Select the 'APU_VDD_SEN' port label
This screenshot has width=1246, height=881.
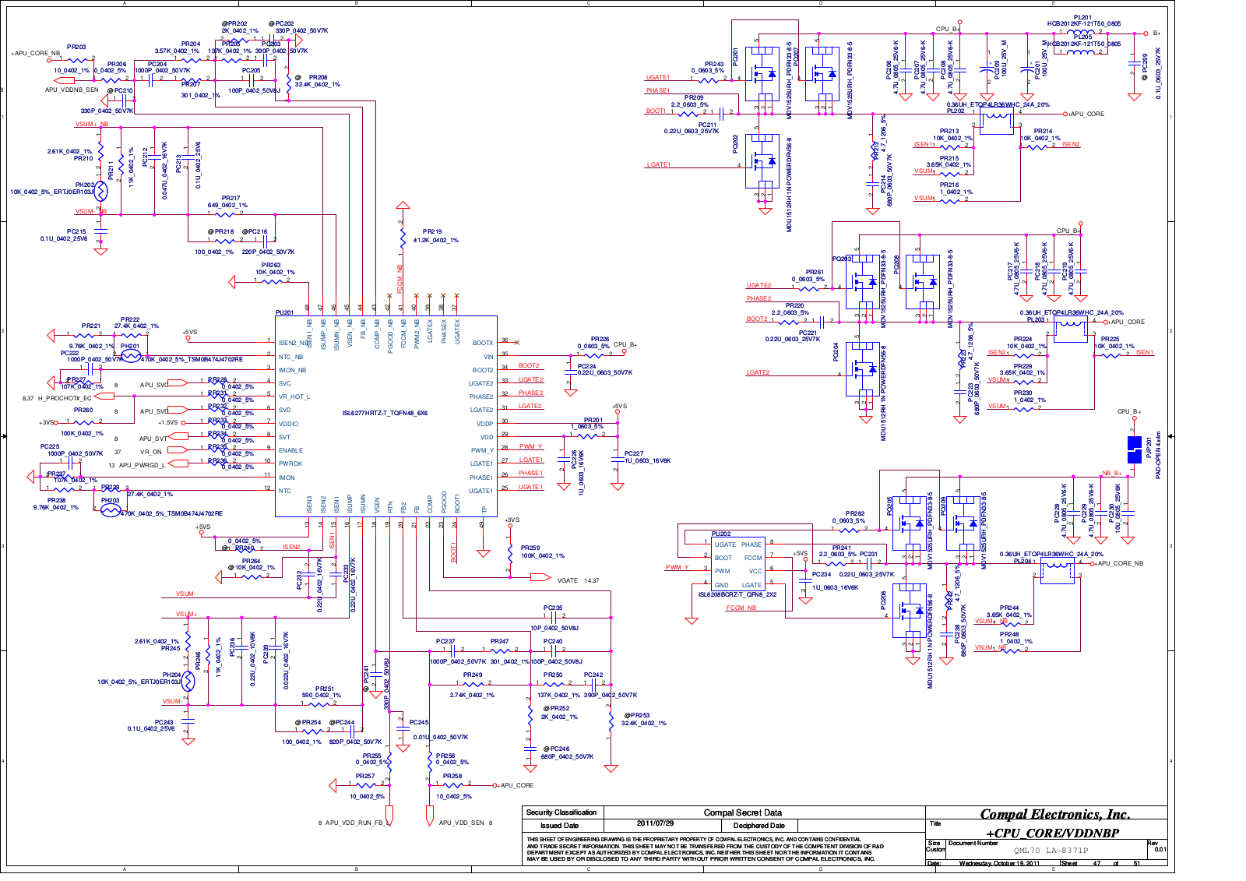(461, 823)
